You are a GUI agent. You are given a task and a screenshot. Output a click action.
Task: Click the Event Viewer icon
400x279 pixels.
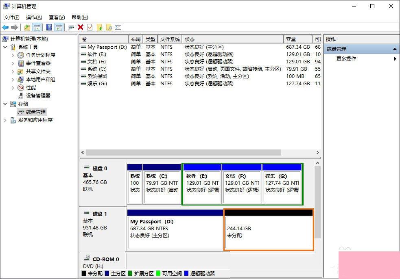pyautogui.click(x=21, y=63)
